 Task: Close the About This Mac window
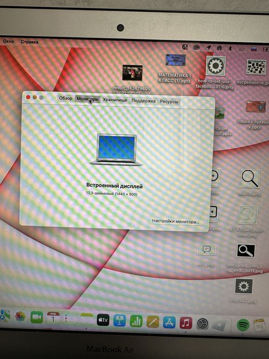click(28, 97)
